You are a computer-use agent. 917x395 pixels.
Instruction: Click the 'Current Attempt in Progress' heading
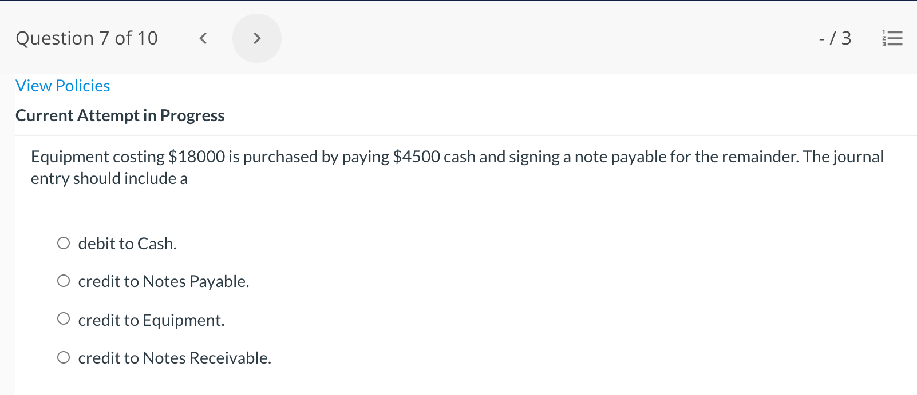tap(120, 115)
